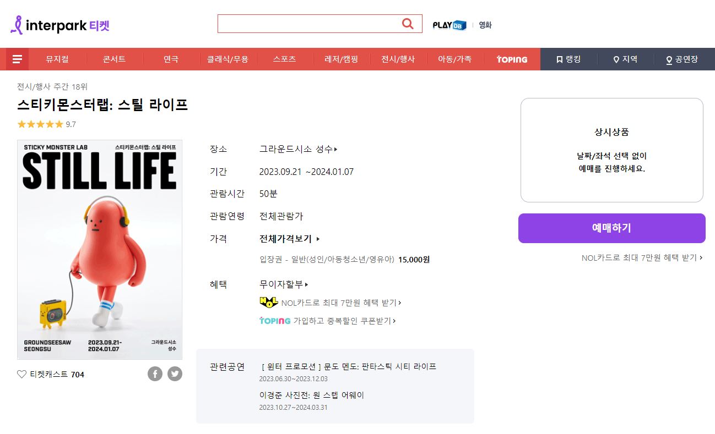Click the Interpark ticket logo
This screenshot has width=715, height=434.
tap(60, 25)
